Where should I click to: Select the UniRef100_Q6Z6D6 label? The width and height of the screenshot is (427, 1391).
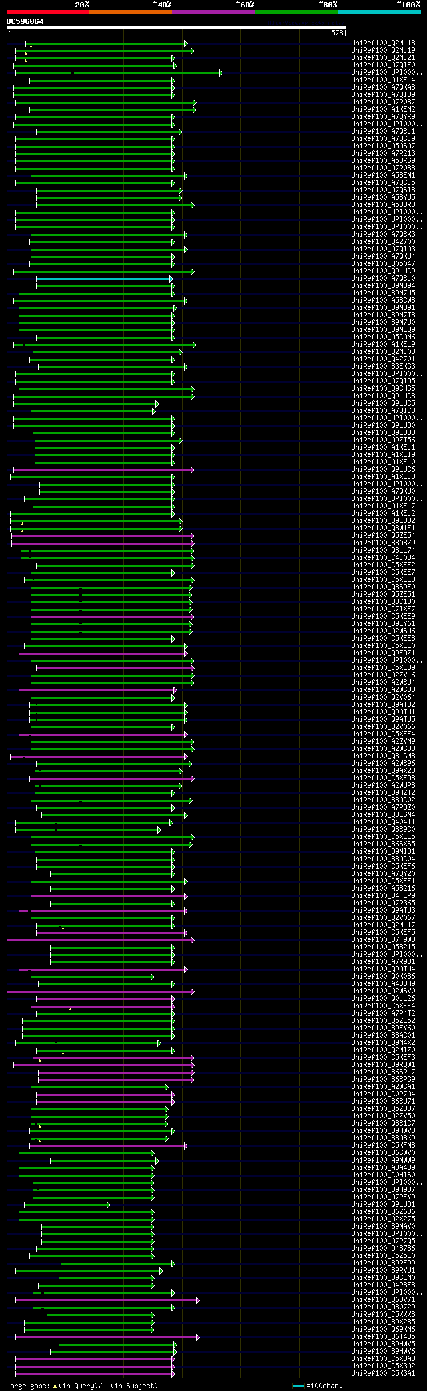(x=383, y=1212)
